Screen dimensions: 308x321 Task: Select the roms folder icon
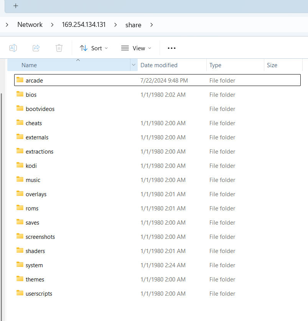(x=20, y=208)
